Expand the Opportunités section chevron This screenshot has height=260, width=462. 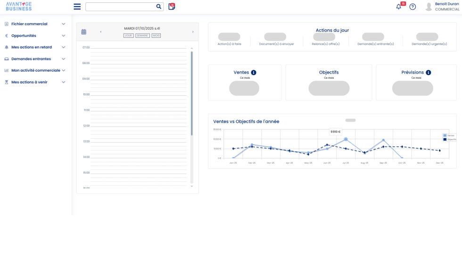click(x=64, y=36)
